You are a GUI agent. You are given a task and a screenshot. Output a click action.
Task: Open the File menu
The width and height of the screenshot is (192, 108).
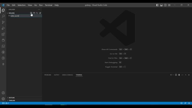coord(8,5)
